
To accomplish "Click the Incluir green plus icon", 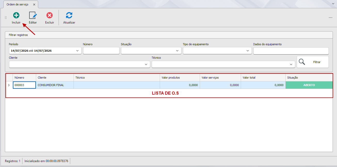I will pyautogui.click(x=16, y=16).
